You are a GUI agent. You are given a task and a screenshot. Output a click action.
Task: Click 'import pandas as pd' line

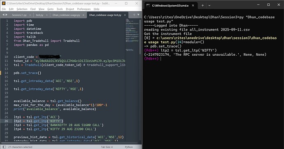[31, 45]
